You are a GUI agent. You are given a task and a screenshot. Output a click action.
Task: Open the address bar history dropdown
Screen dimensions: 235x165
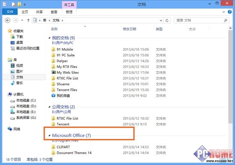(161, 20)
